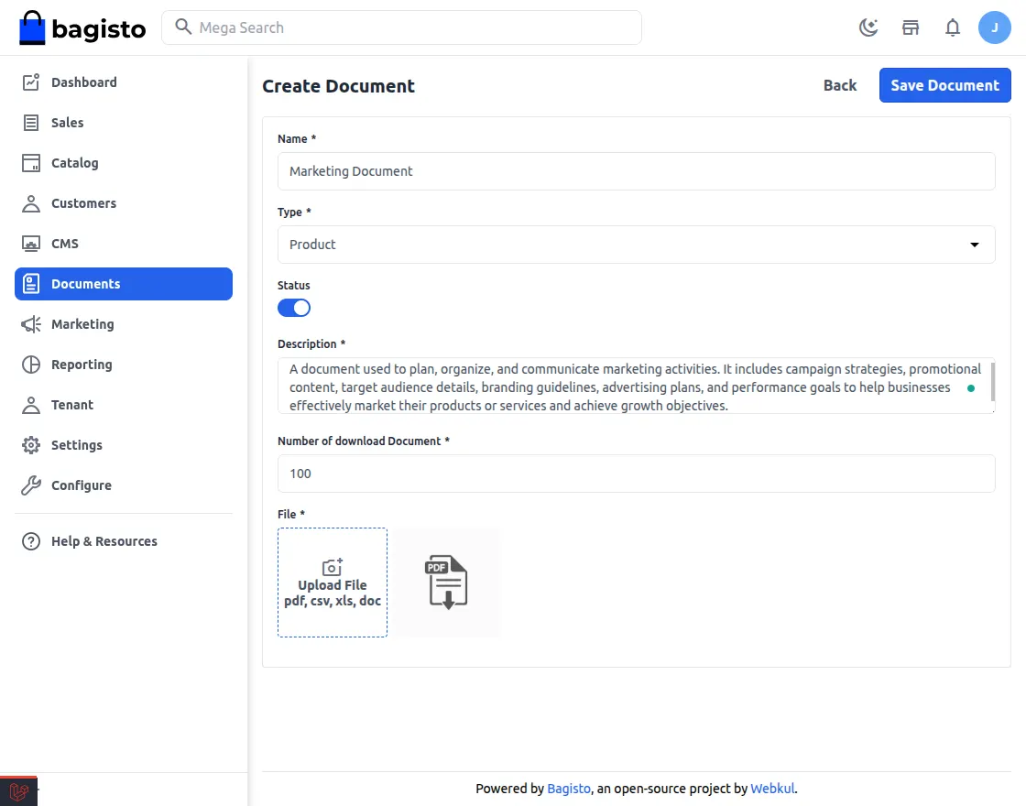Image resolution: width=1026 pixels, height=806 pixels.
Task: Click the Settings gear icon
Action: point(31,445)
